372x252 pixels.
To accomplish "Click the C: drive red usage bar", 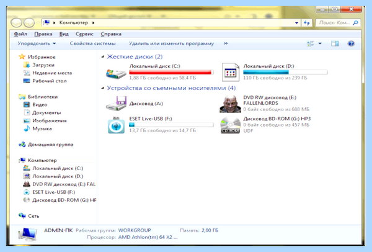I will tap(171, 72).
